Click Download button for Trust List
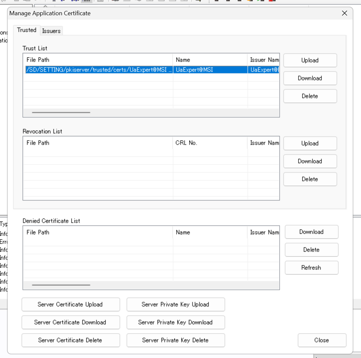Screen dimensions: 361x358 (x=310, y=78)
